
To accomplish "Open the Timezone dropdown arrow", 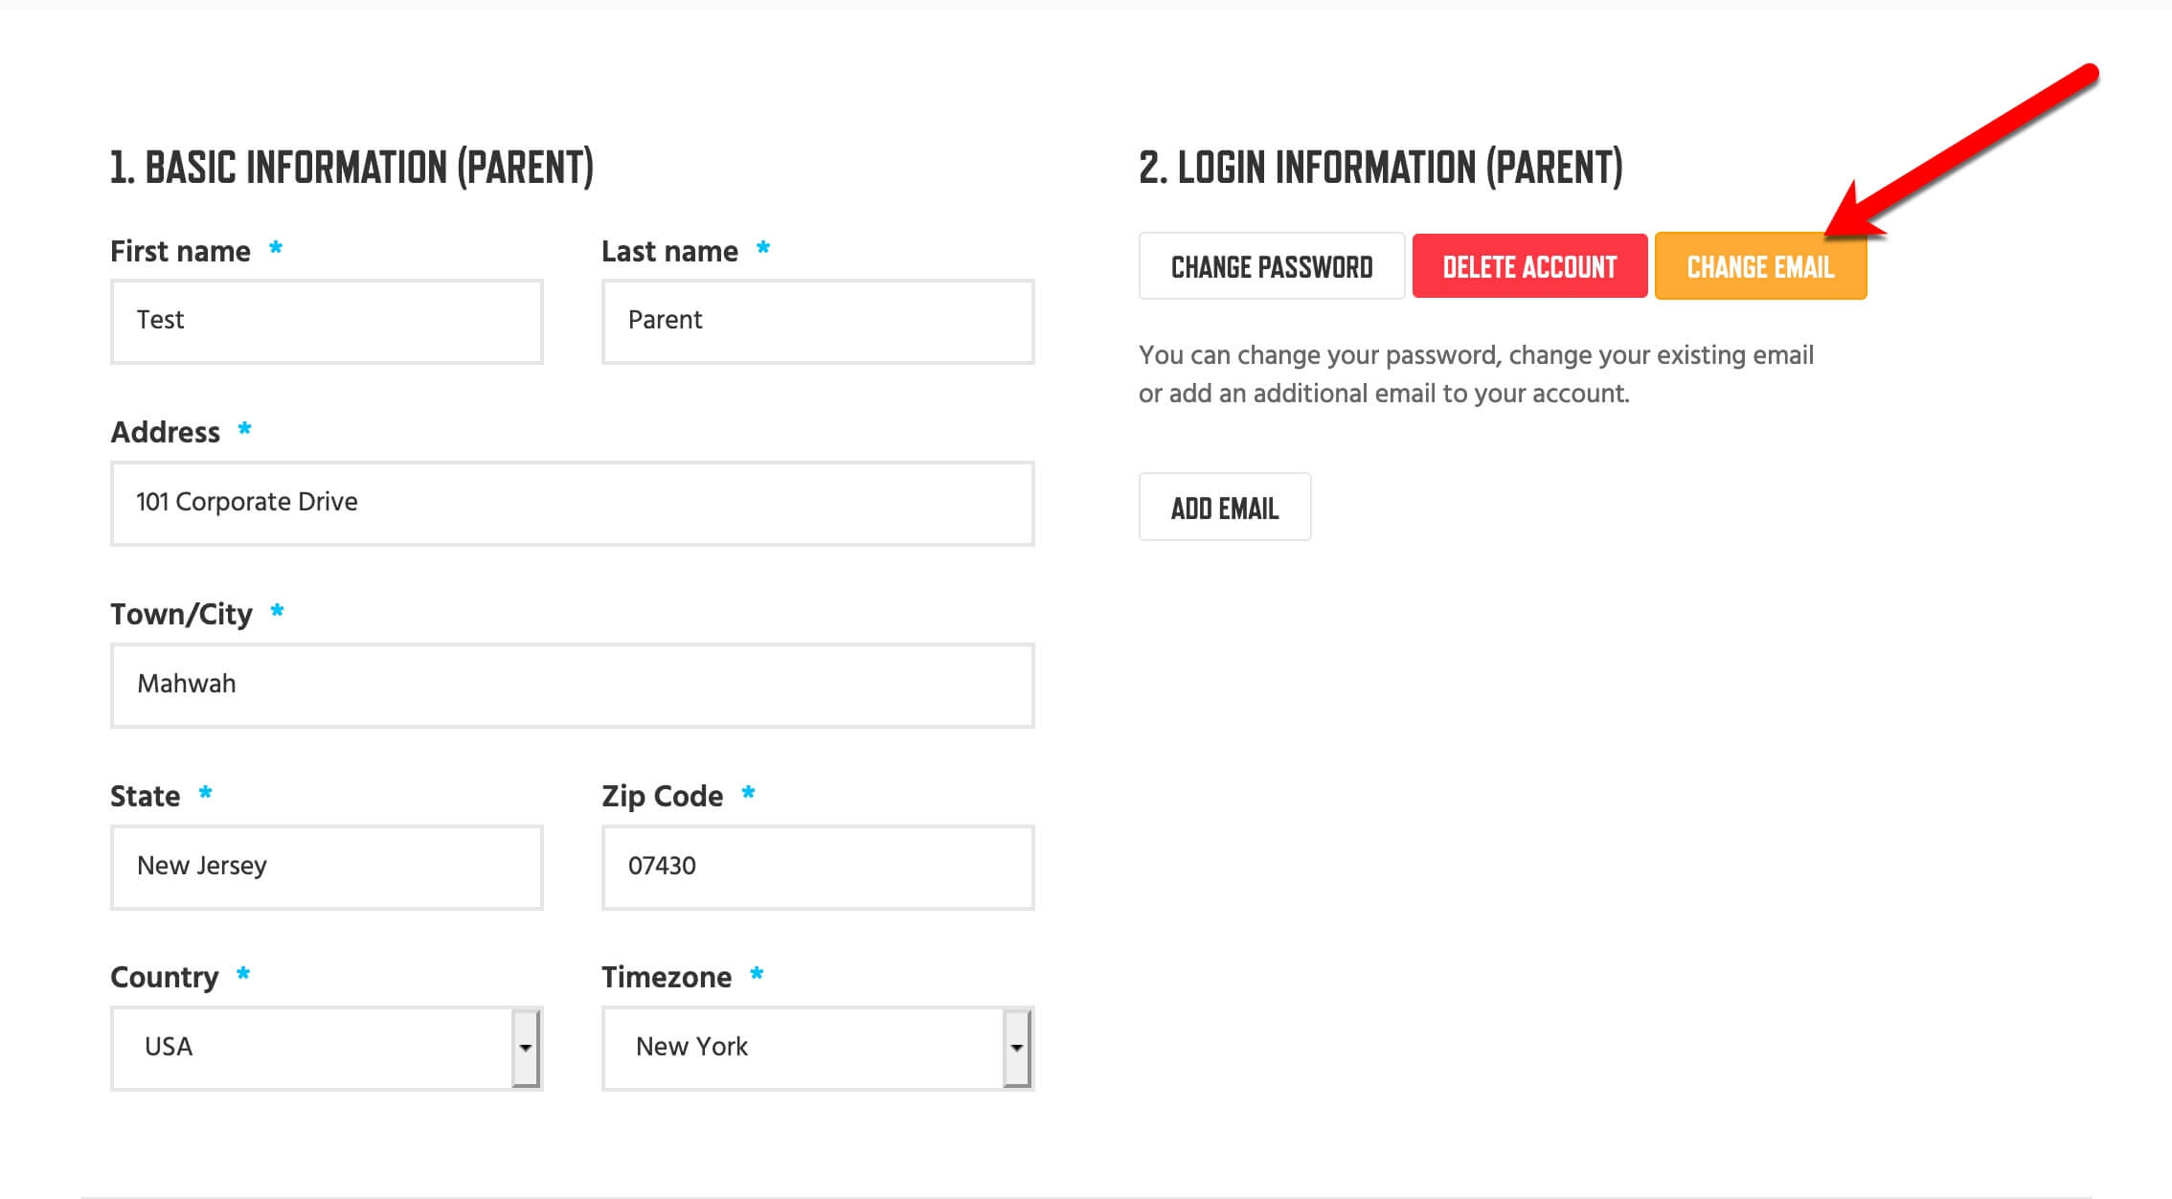I will click(1016, 1048).
